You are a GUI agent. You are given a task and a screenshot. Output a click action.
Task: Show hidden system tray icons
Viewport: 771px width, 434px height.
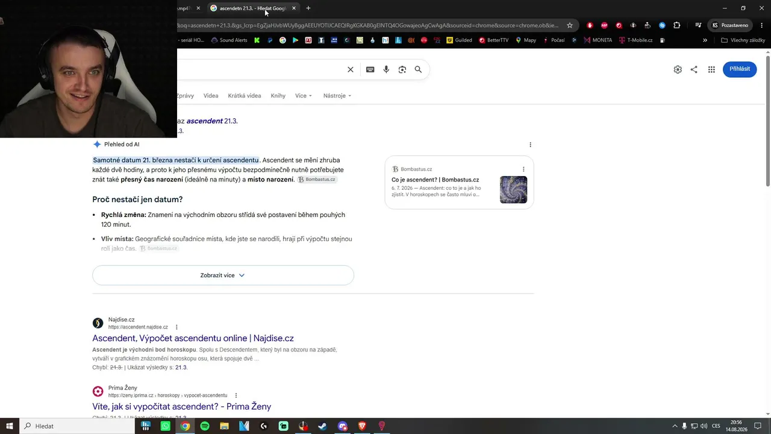point(675,426)
